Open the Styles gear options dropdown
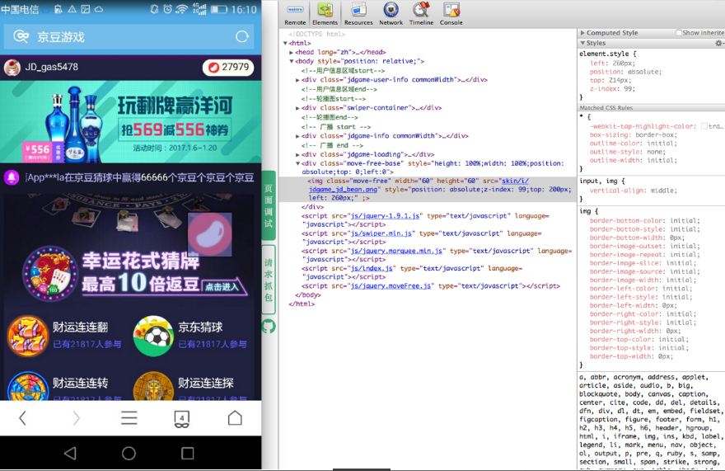The image size is (725, 471). 719,43
